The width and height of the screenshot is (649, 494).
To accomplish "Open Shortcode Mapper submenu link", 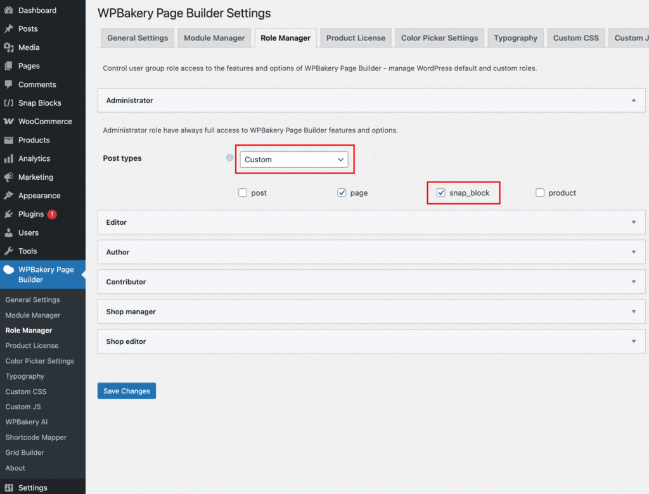I will 36,438.
